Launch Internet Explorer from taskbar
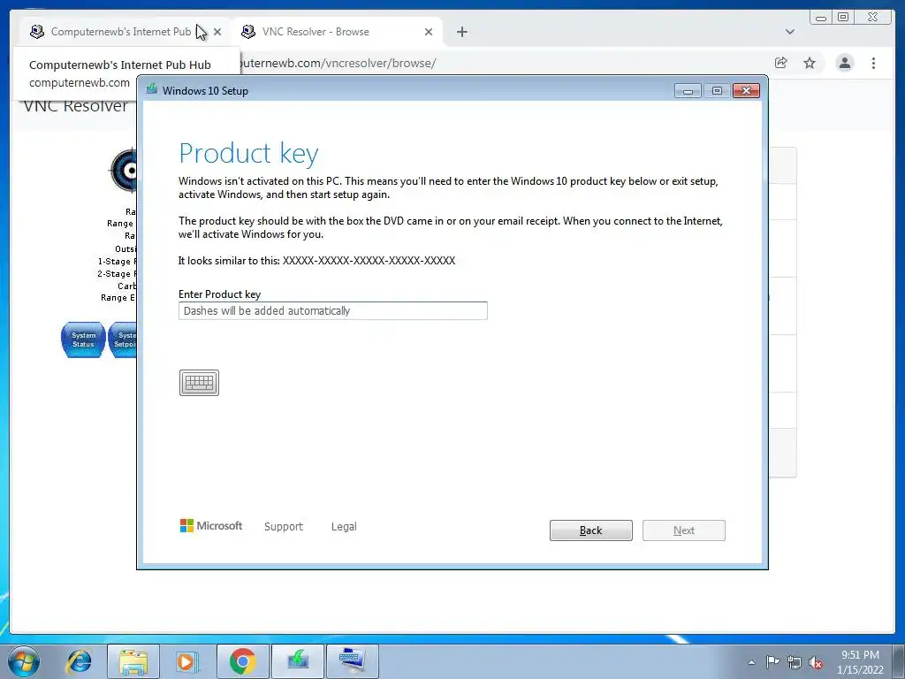The image size is (905, 679). (x=79, y=661)
